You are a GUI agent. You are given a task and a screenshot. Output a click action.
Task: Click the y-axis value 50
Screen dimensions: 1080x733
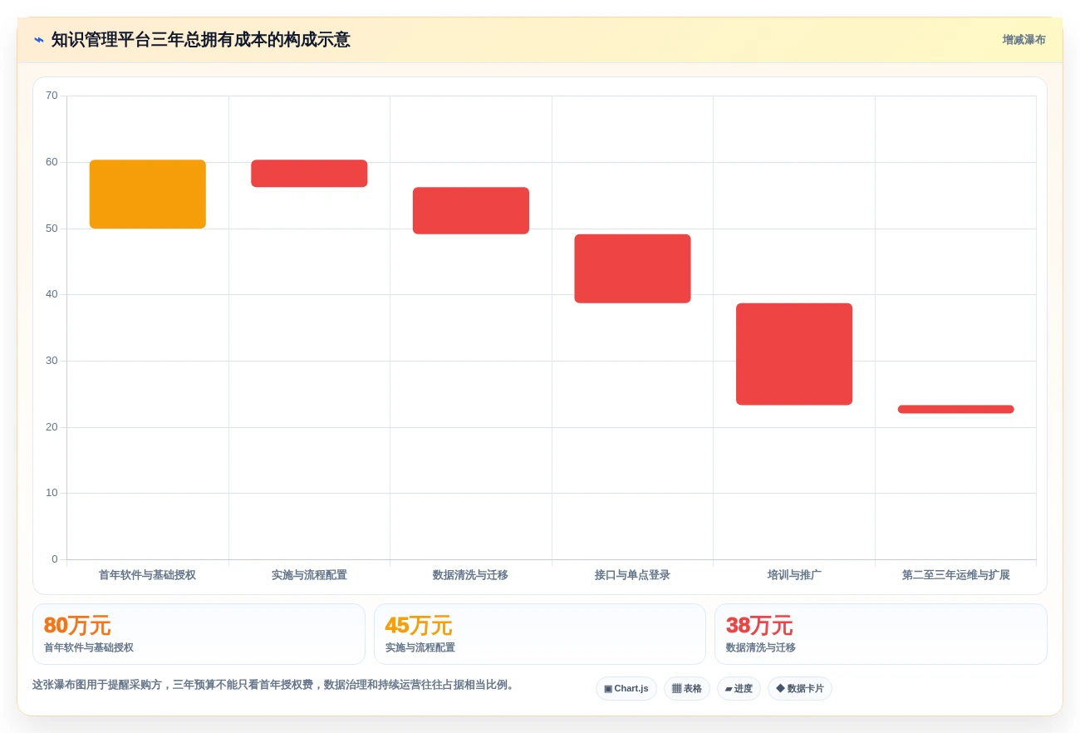52,229
